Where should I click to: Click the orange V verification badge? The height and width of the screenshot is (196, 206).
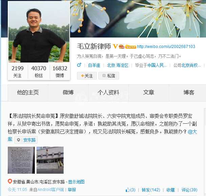(x=115, y=46)
